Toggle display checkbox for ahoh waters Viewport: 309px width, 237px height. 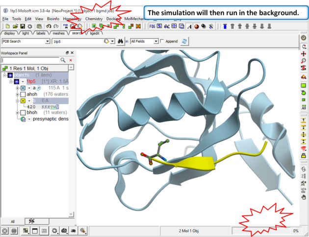(x=23, y=94)
